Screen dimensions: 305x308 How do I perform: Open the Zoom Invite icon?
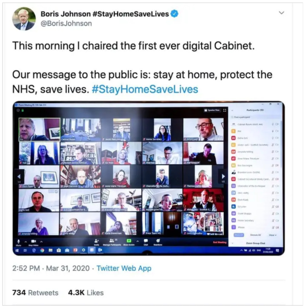point(96,240)
